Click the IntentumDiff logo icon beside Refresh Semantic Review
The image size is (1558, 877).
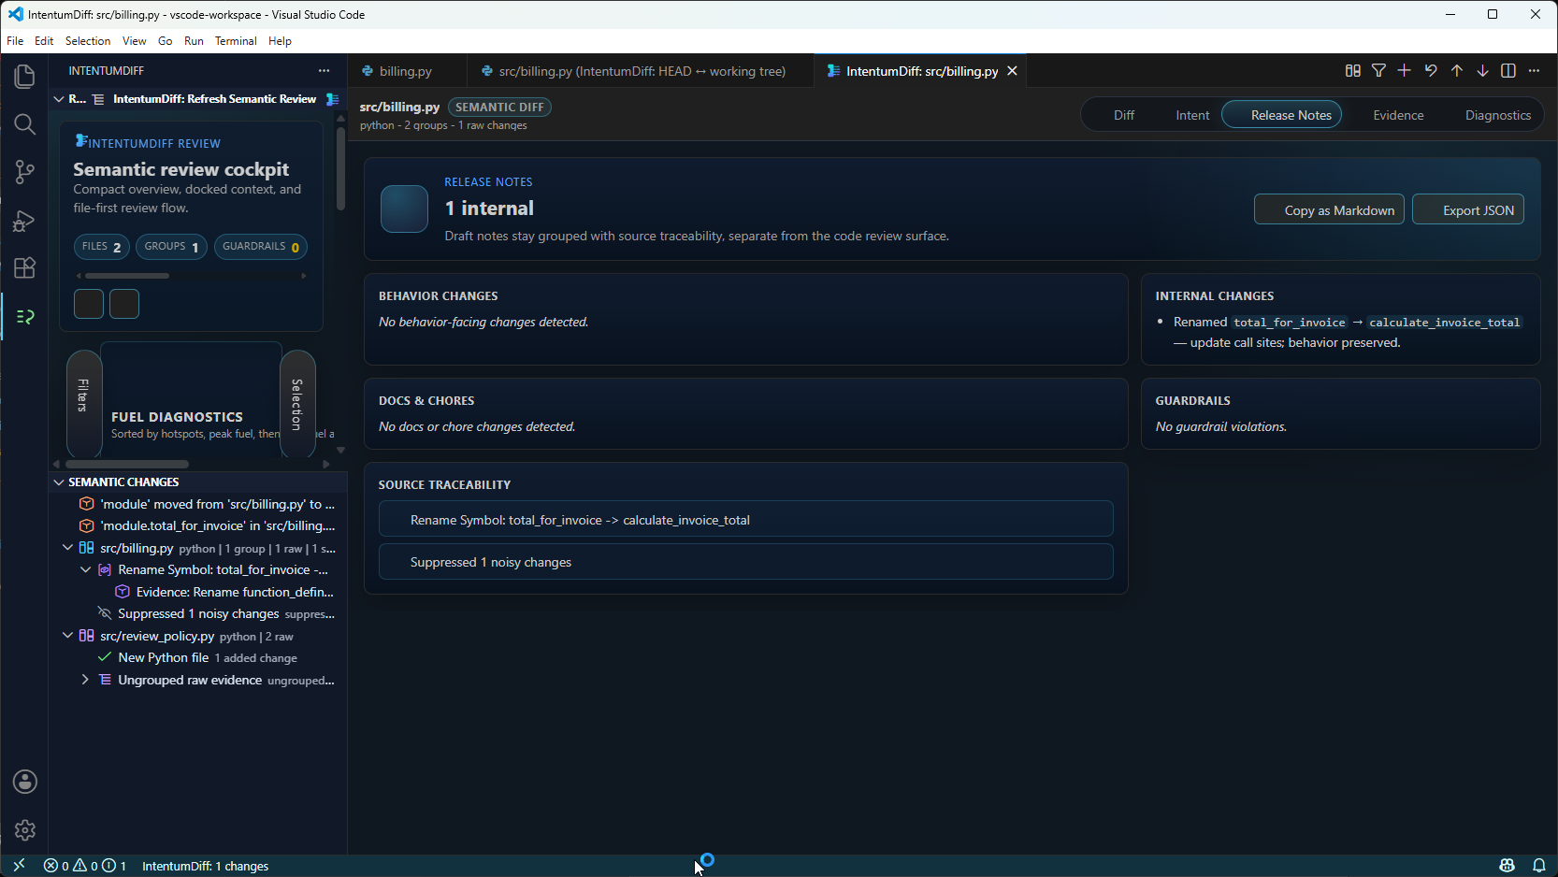(x=332, y=99)
